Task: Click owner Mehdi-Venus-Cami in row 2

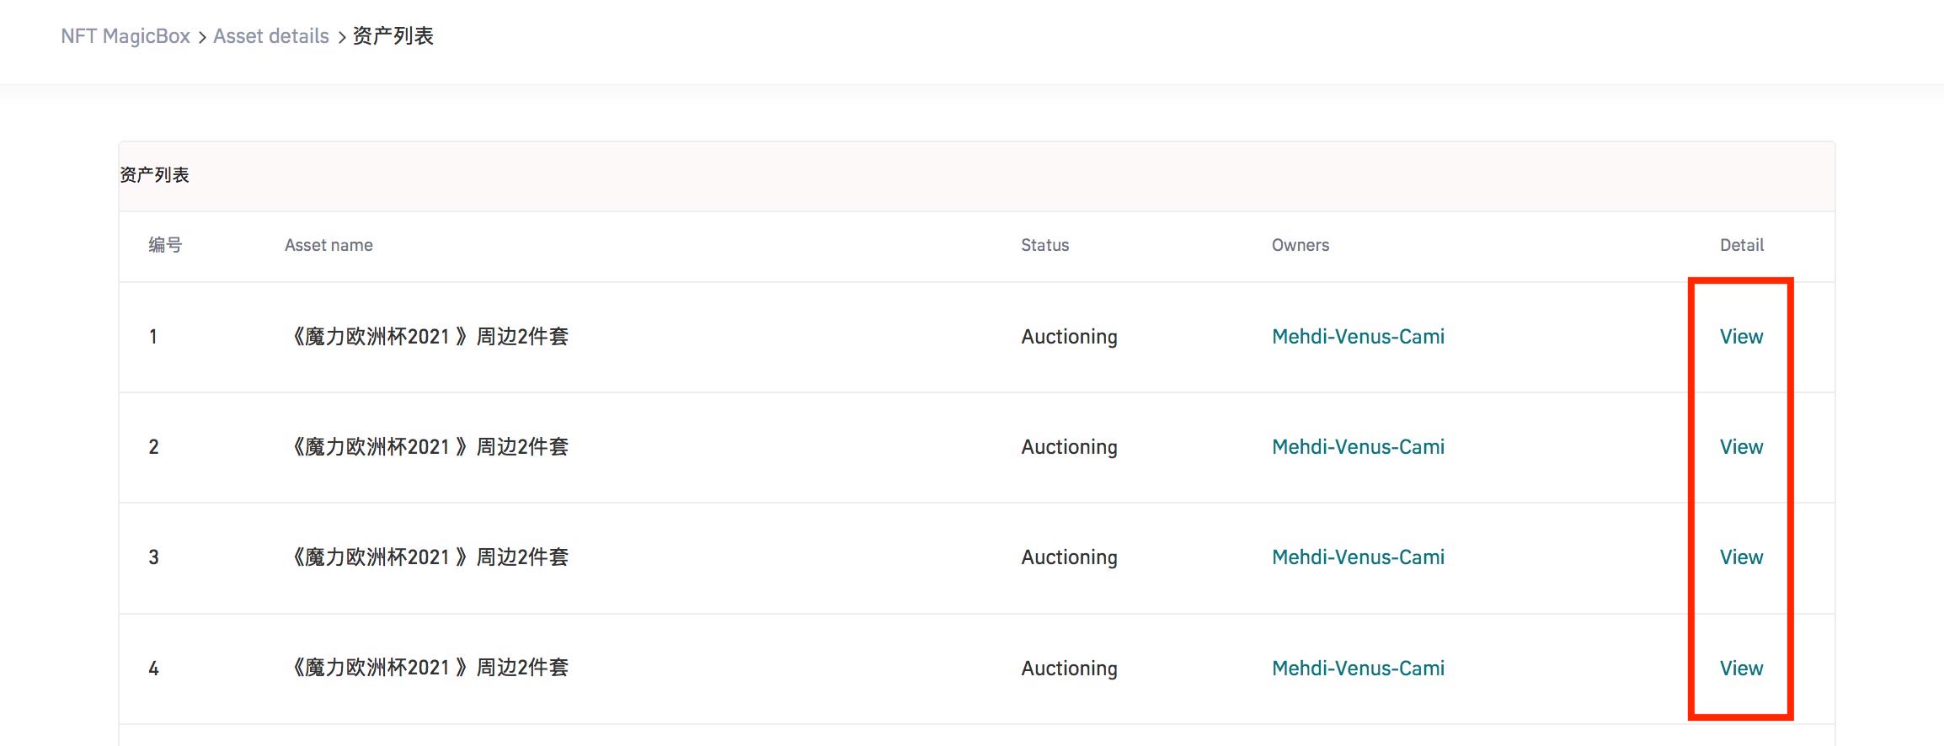Action: (x=1358, y=447)
